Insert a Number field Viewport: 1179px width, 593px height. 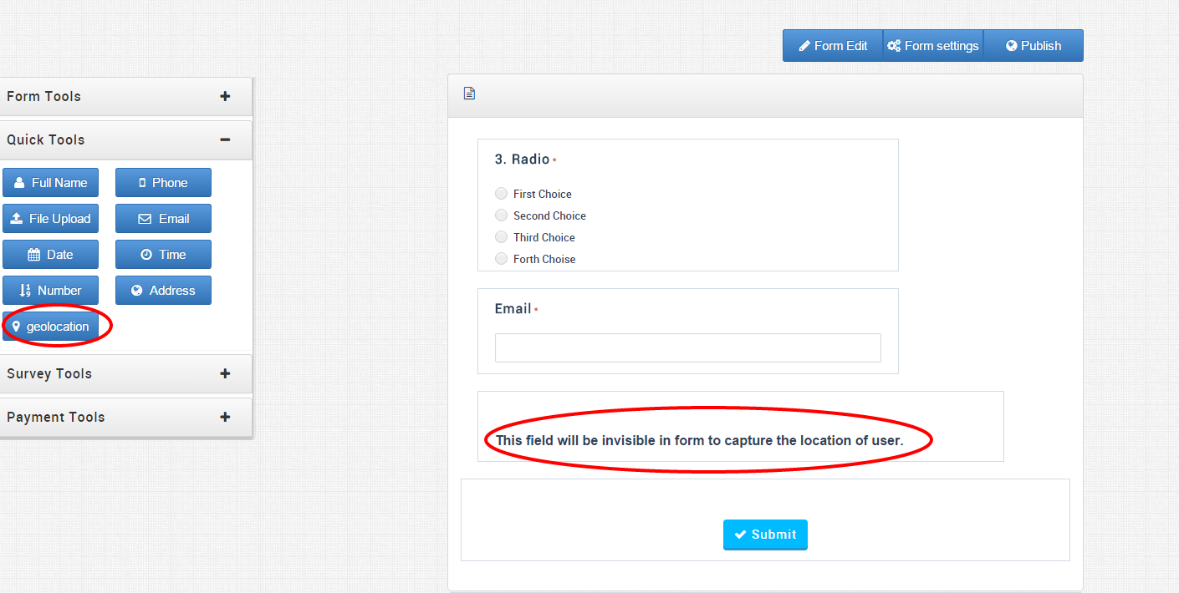click(x=50, y=291)
